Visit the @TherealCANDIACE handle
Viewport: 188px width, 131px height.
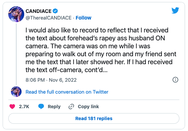pos(48,18)
